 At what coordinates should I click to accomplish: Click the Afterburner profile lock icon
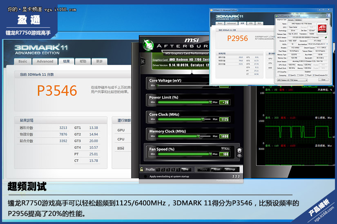pos(141,169)
